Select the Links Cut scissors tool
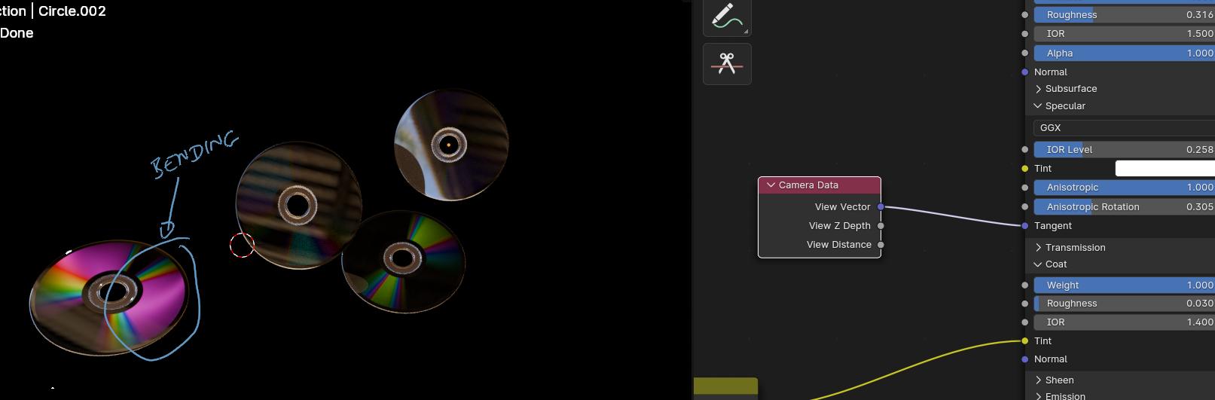Viewport: 1215px width, 400px height. [x=727, y=64]
